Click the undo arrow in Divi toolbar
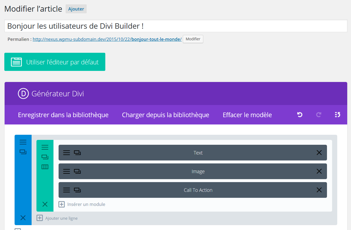Image resolution: width=351 pixels, height=230 pixels. [x=300, y=115]
